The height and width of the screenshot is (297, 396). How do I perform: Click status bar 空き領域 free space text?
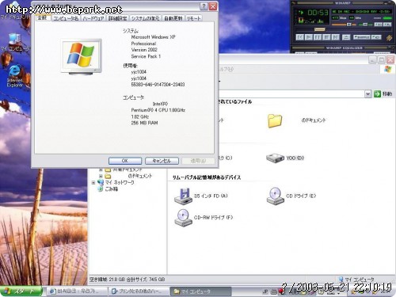click(127, 280)
